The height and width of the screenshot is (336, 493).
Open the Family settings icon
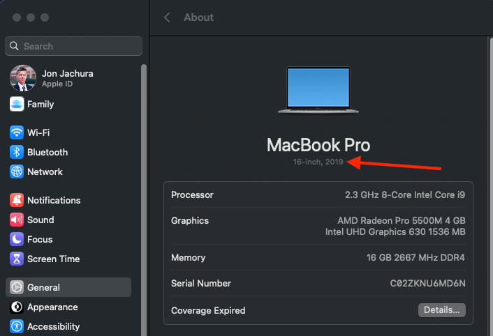[x=17, y=104]
